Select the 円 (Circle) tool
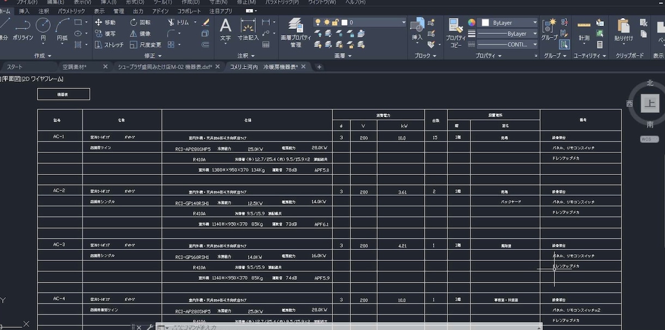This screenshot has height=330, width=665. (43, 29)
